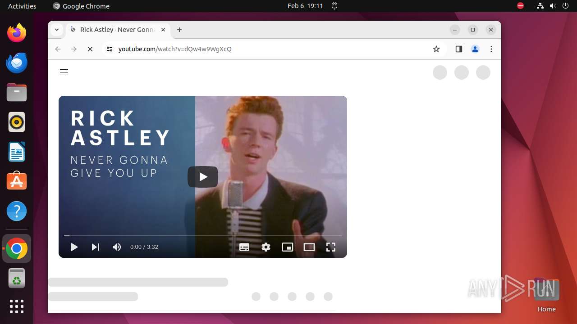Viewport: 577px width, 324px height.
Task: Open Chrome side panel icon
Action: (x=459, y=49)
